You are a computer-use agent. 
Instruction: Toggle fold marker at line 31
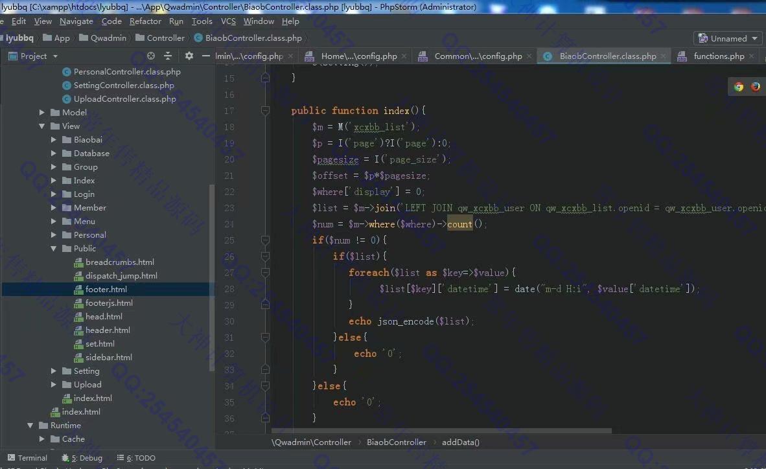click(265, 337)
